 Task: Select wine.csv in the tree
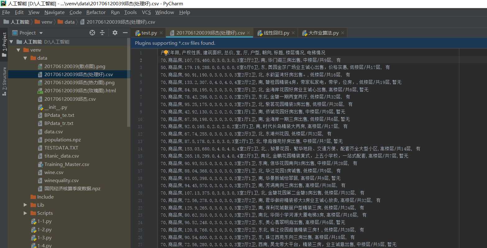(54, 172)
